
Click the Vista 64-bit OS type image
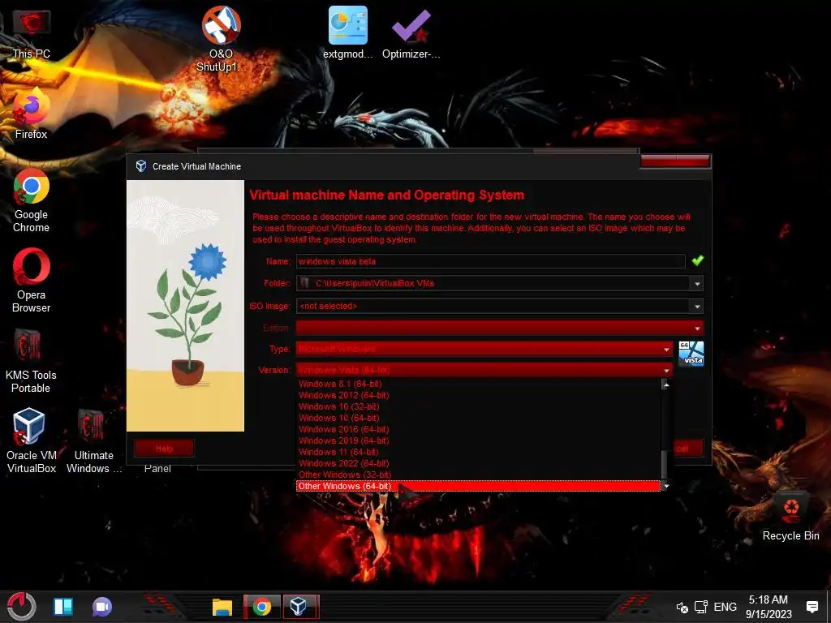coord(691,354)
